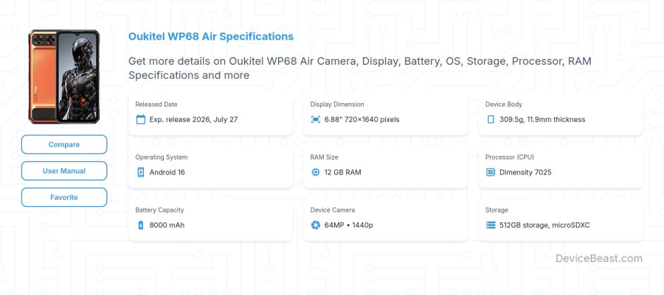664x295 pixels.
Task: Click the battery capacity icon
Action: point(141,225)
